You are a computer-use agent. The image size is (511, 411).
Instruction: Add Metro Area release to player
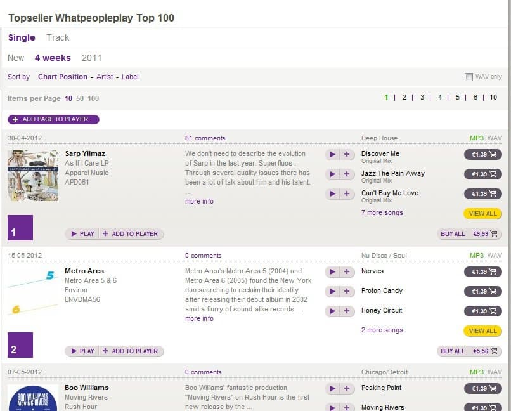131,351
